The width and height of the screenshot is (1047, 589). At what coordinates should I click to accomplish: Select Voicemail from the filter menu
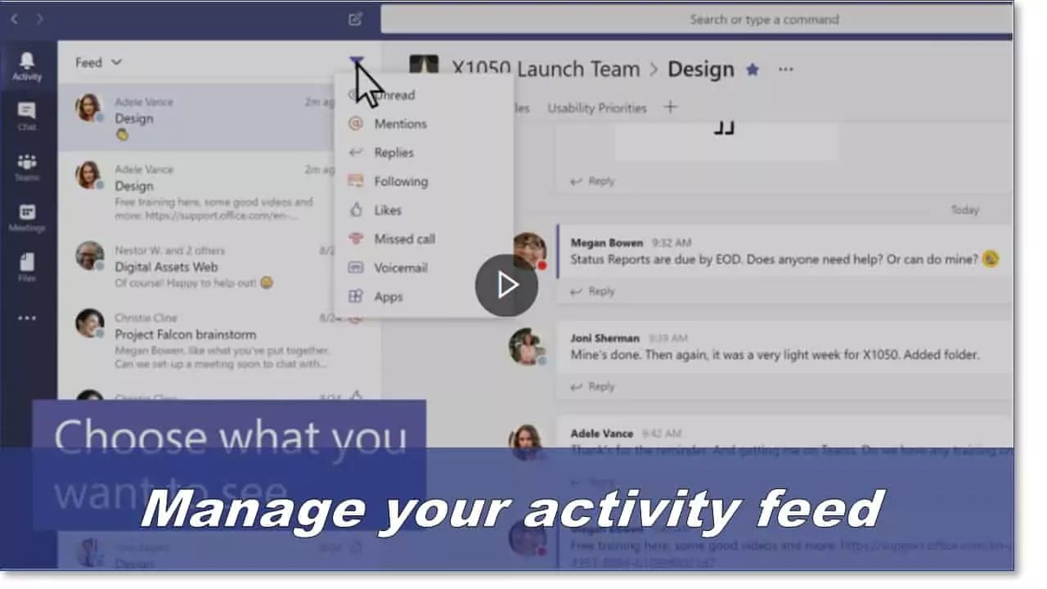coord(400,268)
